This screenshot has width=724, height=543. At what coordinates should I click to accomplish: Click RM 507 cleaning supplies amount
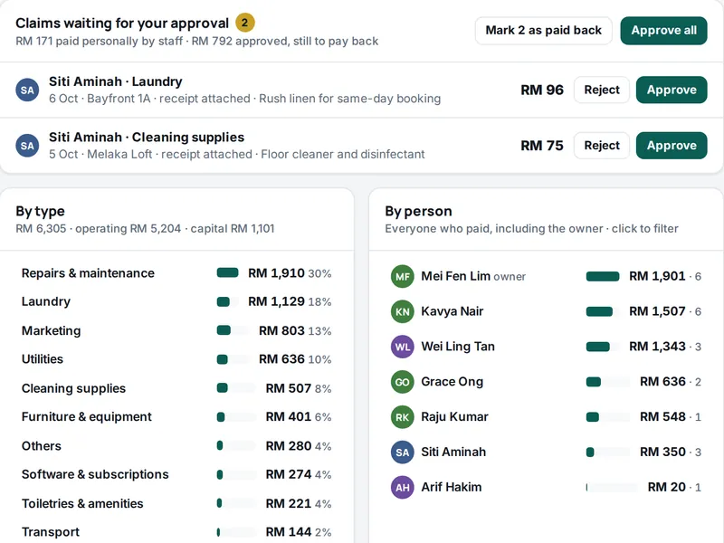point(289,388)
